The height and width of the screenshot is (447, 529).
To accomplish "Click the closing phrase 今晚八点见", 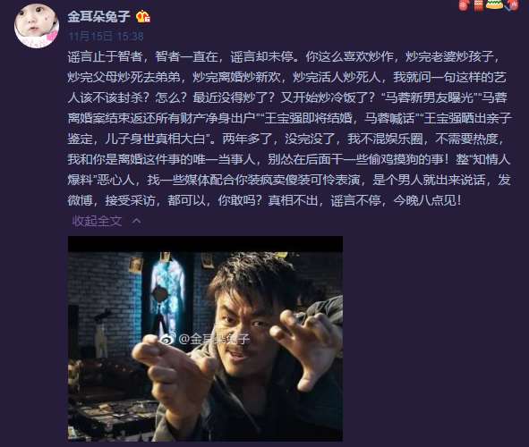I will (x=424, y=200).
